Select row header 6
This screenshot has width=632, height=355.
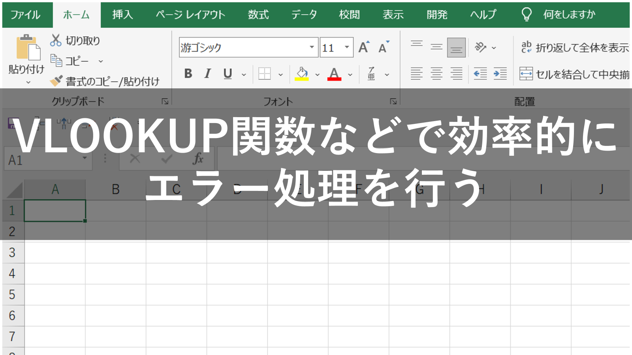(13, 316)
